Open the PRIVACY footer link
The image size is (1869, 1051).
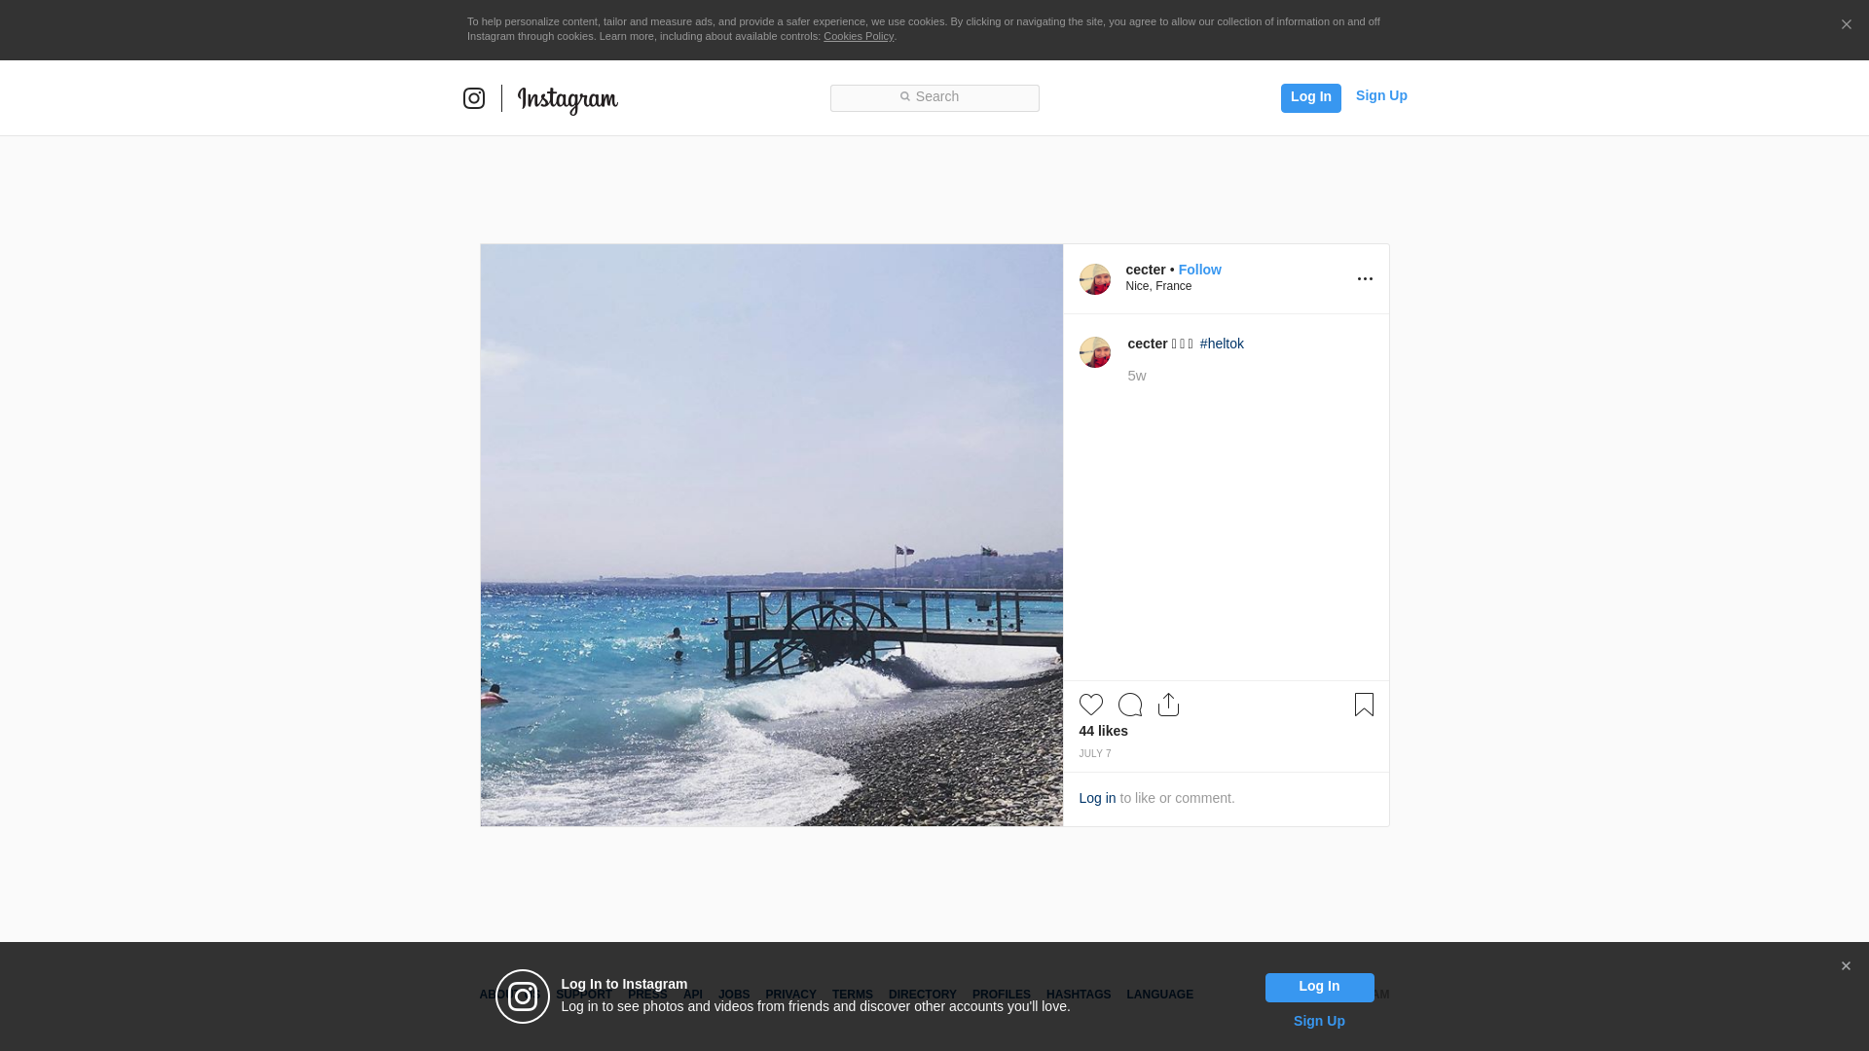790,995
